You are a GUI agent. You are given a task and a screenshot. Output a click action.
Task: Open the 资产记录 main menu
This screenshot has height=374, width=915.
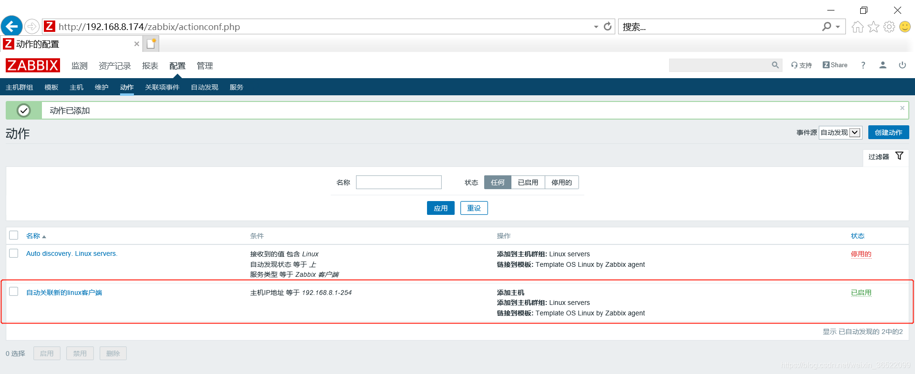(115, 66)
